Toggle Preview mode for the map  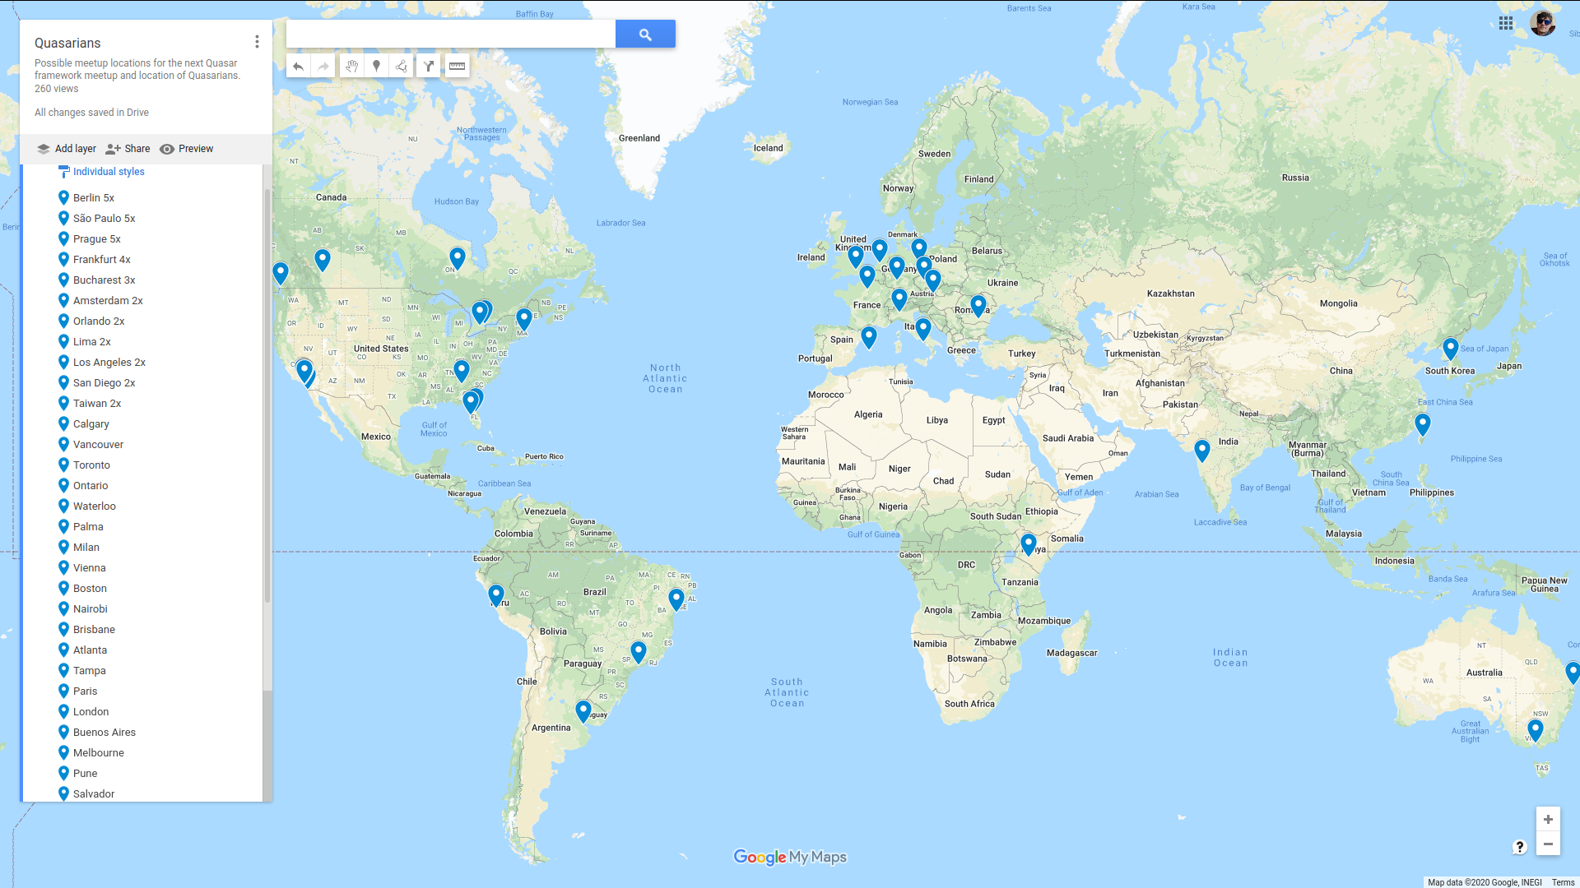[x=187, y=149]
